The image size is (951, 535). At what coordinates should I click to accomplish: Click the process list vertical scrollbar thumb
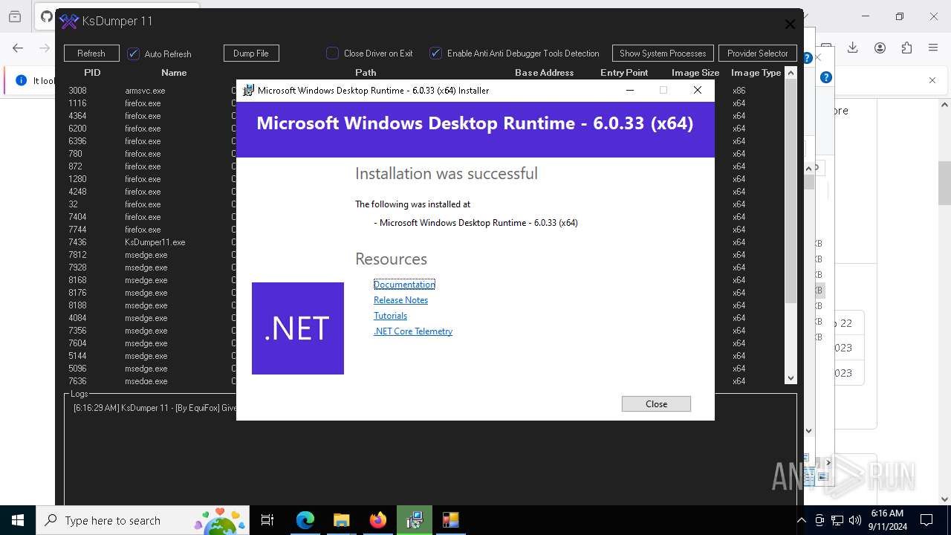[x=791, y=191]
